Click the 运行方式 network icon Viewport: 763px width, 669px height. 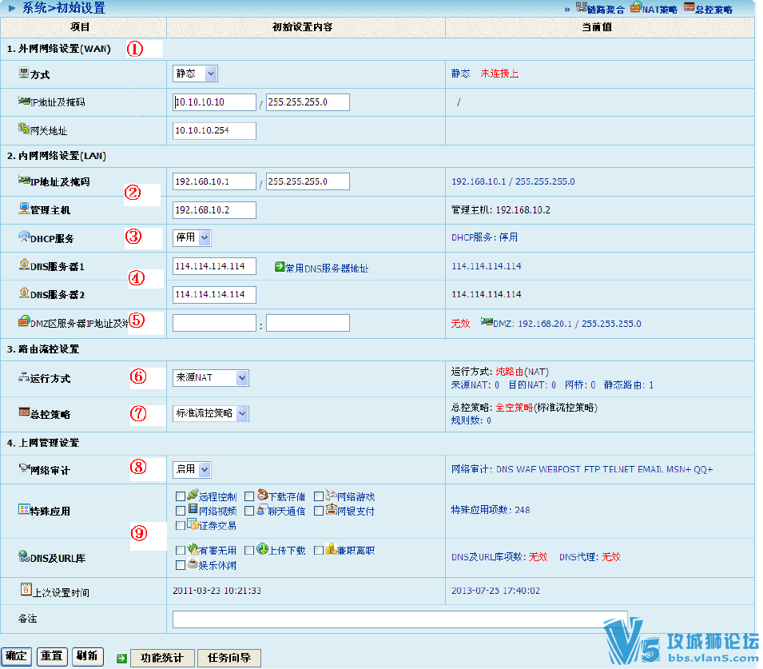pos(24,376)
